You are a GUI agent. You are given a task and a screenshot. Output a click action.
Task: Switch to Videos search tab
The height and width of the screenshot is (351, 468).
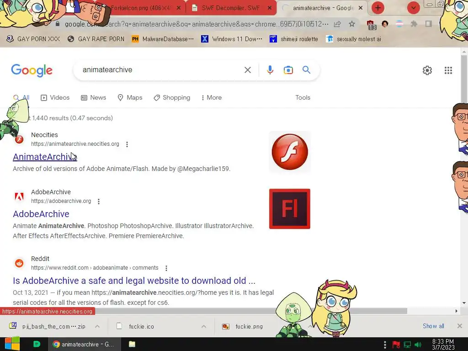pos(55,98)
